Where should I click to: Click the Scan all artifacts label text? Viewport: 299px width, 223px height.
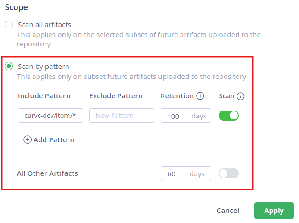(44, 25)
